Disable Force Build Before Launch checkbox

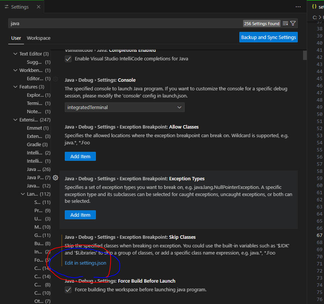pyautogui.click(x=68, y=289)
